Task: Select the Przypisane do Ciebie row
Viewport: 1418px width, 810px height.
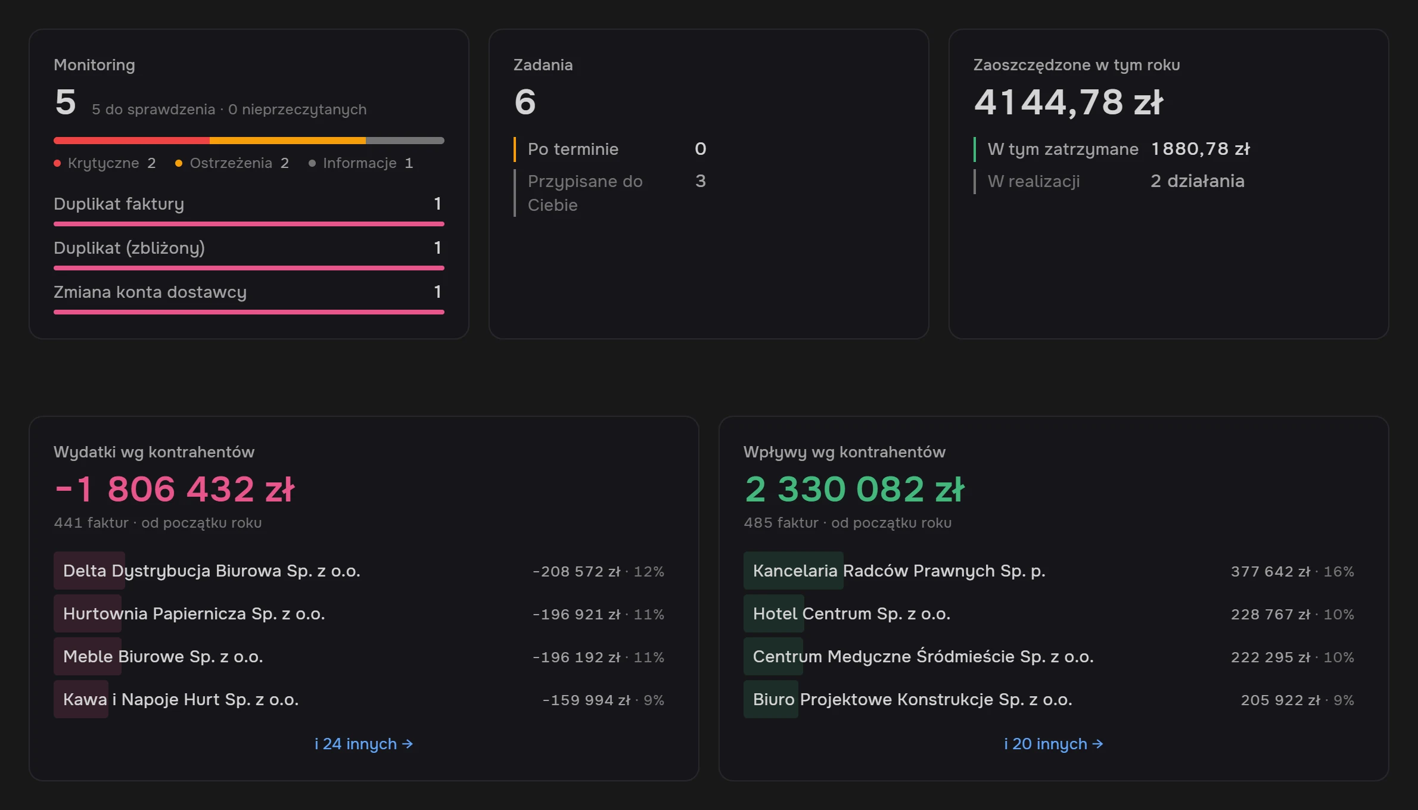Action: [611, 193]
